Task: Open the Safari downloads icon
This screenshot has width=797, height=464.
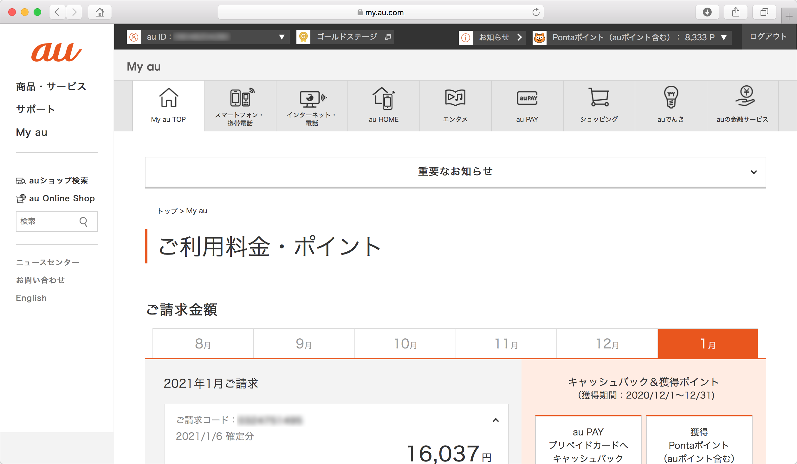Action: pos(707,12)
